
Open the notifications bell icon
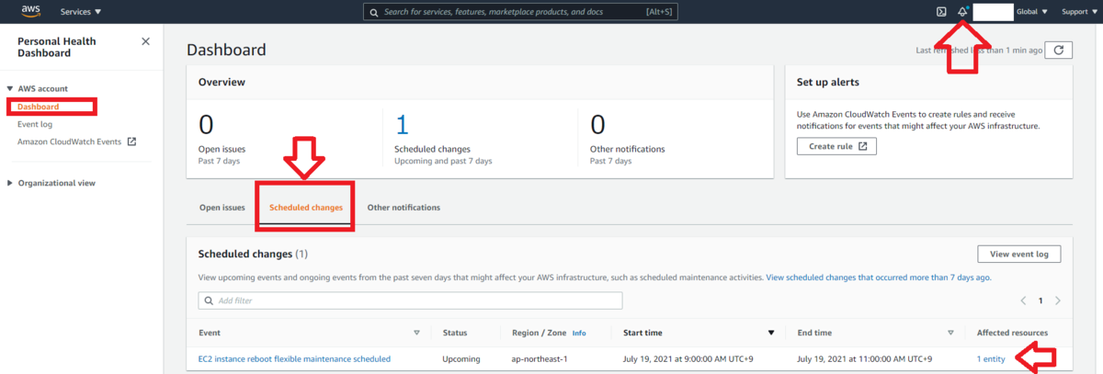[x=963, y=12]
